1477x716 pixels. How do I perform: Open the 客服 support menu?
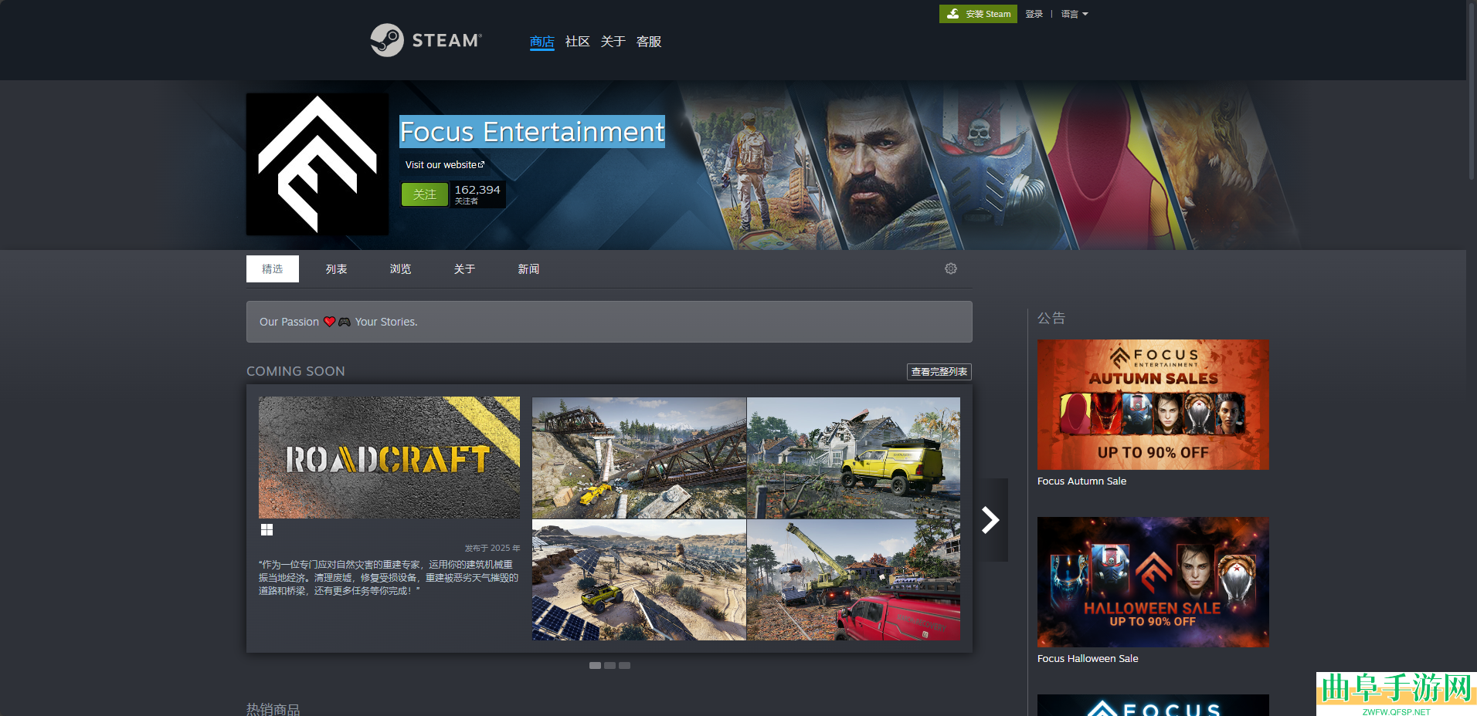(649, 42)
